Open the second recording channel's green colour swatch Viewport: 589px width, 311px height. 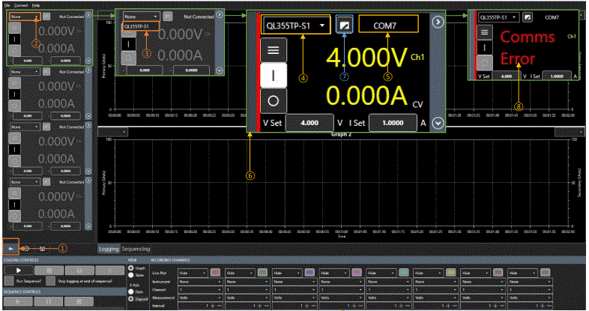(262, 273)
